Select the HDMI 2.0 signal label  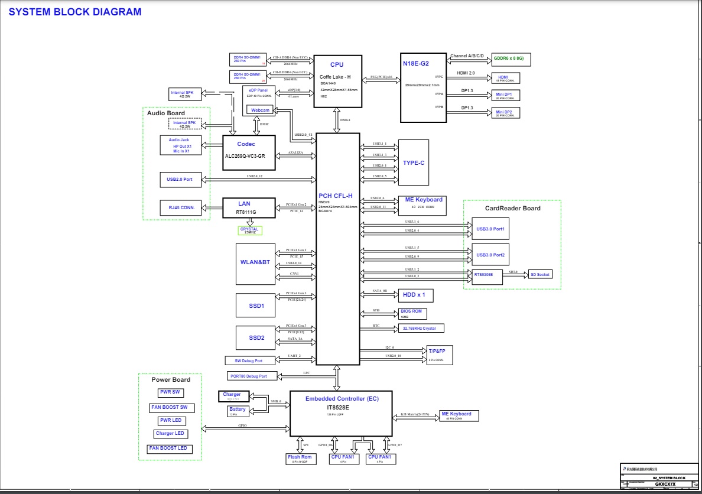(466, 73)
